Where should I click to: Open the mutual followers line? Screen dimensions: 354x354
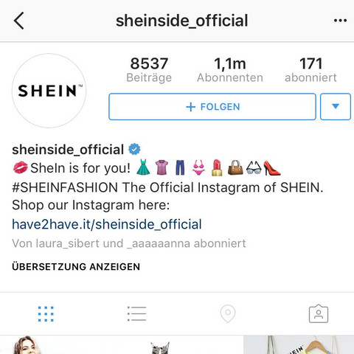pyautogui.click(x=129, y=243)
